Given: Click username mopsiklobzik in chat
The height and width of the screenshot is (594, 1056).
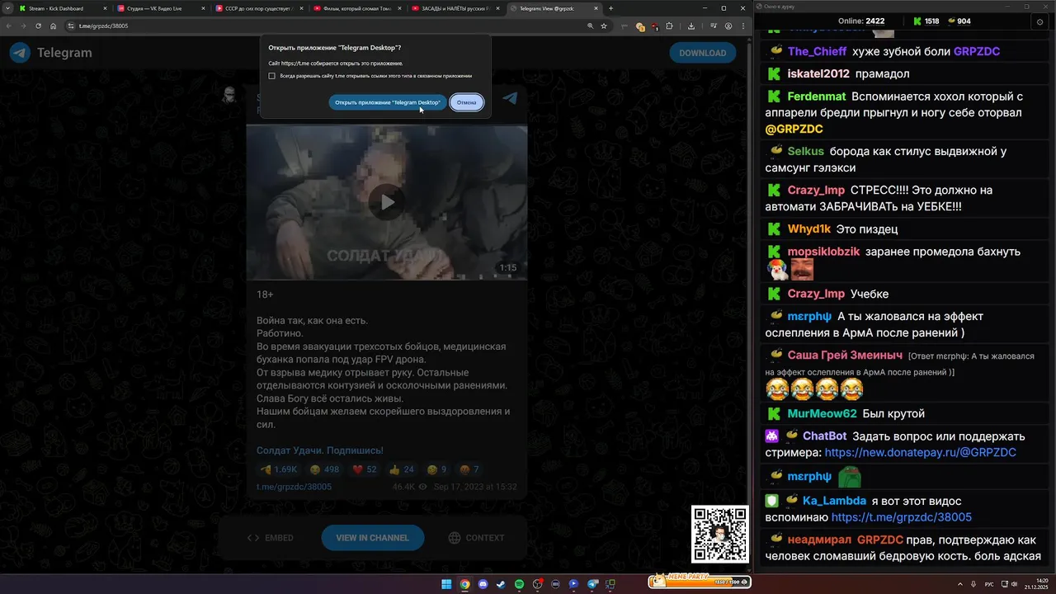Looking at the screenshot, I should coord(823,251).
